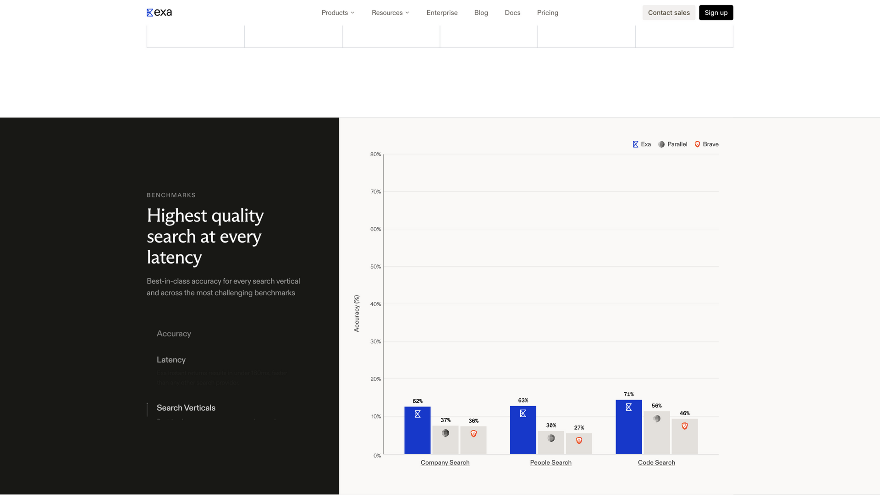This screenshot has height=495, width=880.
Task: Click the Brave legend text
Action: click(710, 144)
